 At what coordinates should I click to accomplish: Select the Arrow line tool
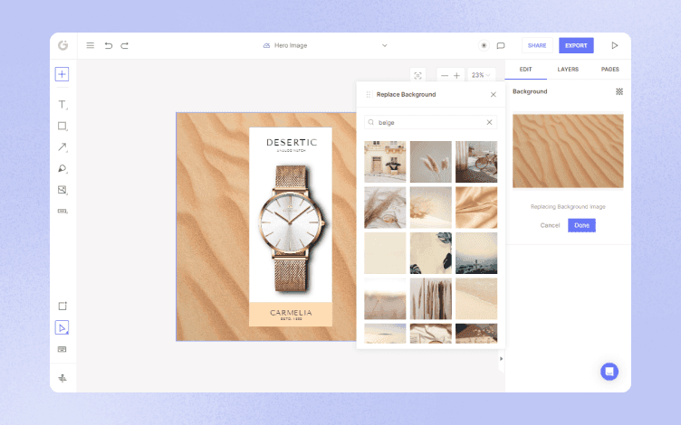tap(62, 147)
